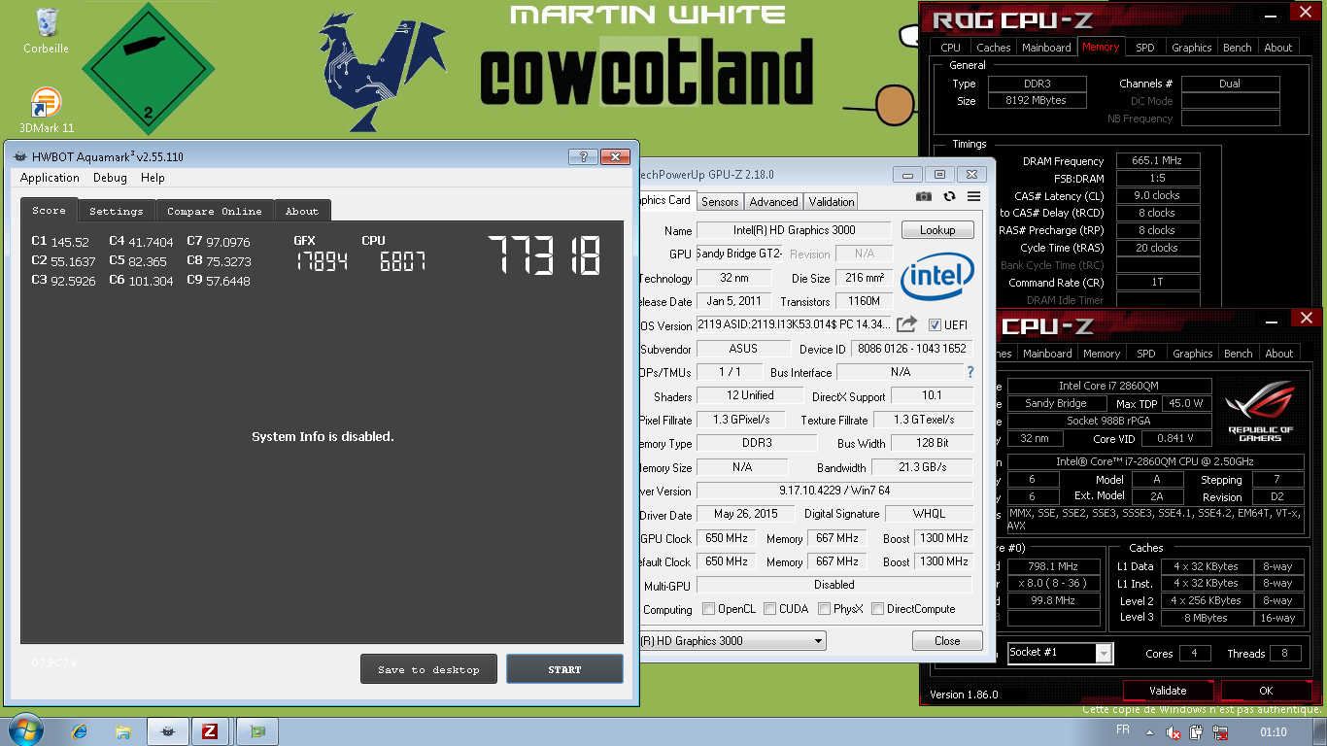Viewport: 1327px width, 746px height.
Task: Click the Validate button in CPU-Z
Action: [1168, 691]
